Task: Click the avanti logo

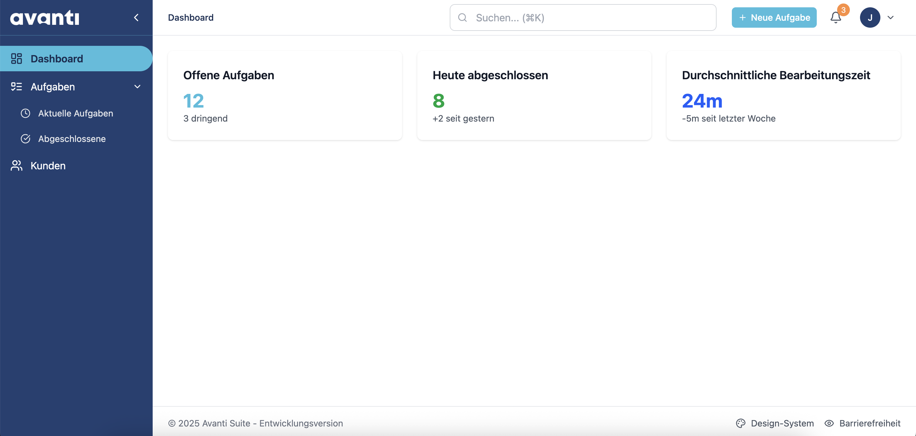Action: 45,18
